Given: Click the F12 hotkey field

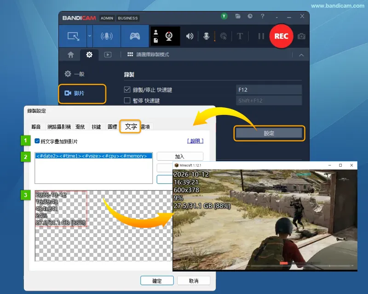Looking at the screenshot, I should (269, 90).
